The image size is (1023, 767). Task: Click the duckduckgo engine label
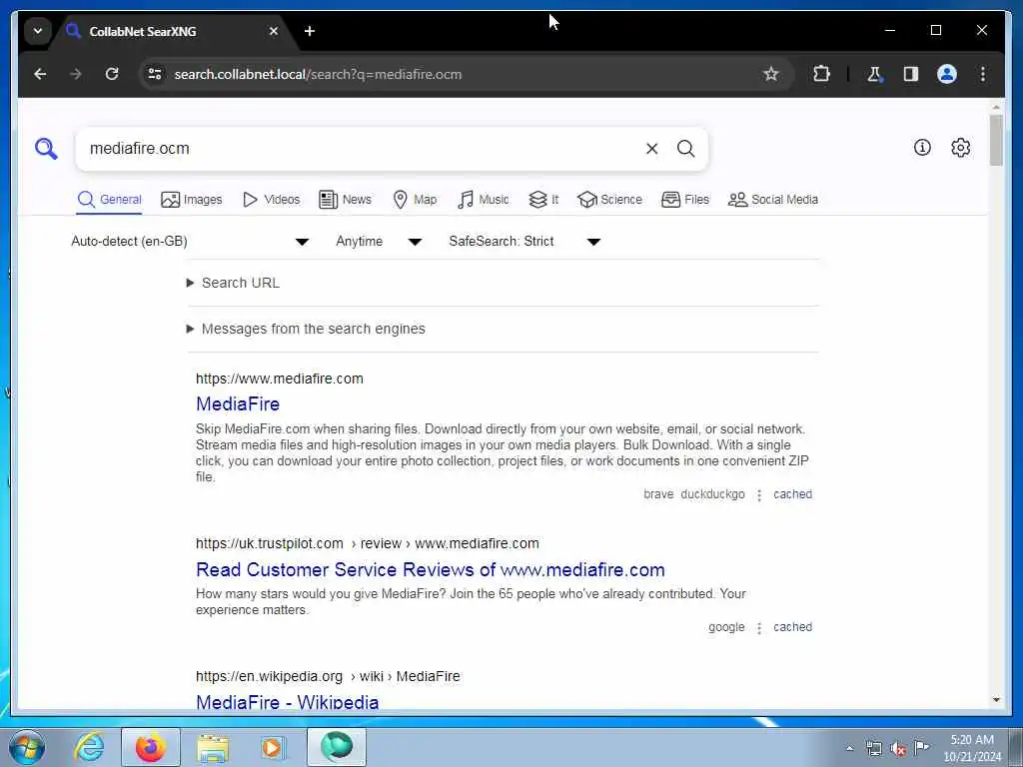click(x=712, y=494)
